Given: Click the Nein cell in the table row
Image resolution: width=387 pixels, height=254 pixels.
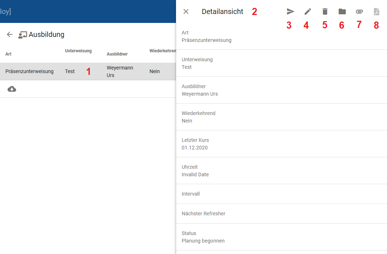Looking at the screenshot, I should coord(154,71).
